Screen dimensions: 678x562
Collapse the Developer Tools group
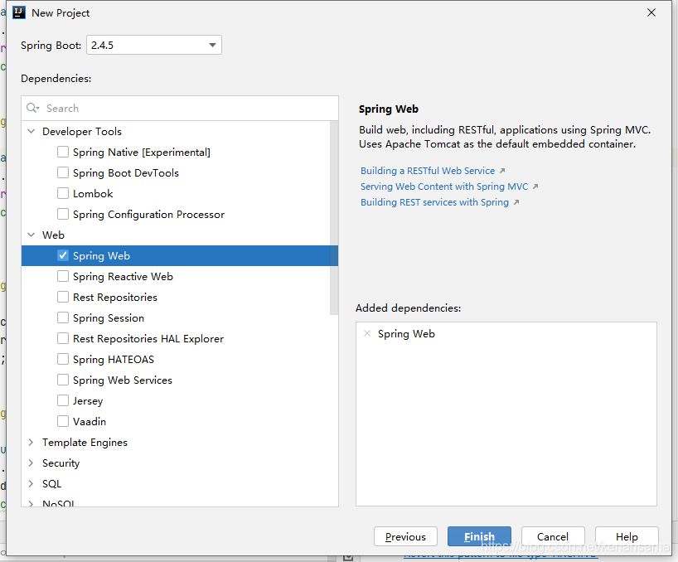point(31,131)
